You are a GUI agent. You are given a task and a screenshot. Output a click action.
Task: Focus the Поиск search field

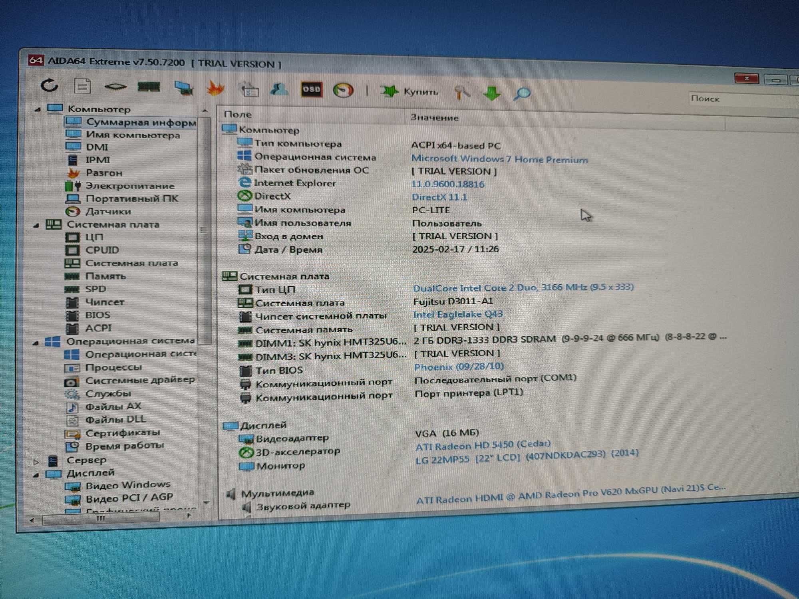tap(743, 99)
